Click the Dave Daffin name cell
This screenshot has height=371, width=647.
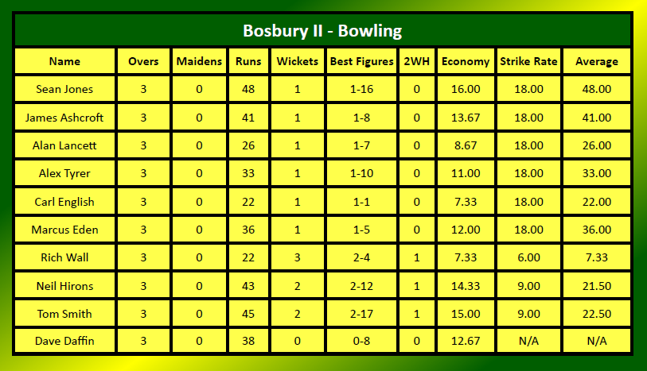[64, 341]
